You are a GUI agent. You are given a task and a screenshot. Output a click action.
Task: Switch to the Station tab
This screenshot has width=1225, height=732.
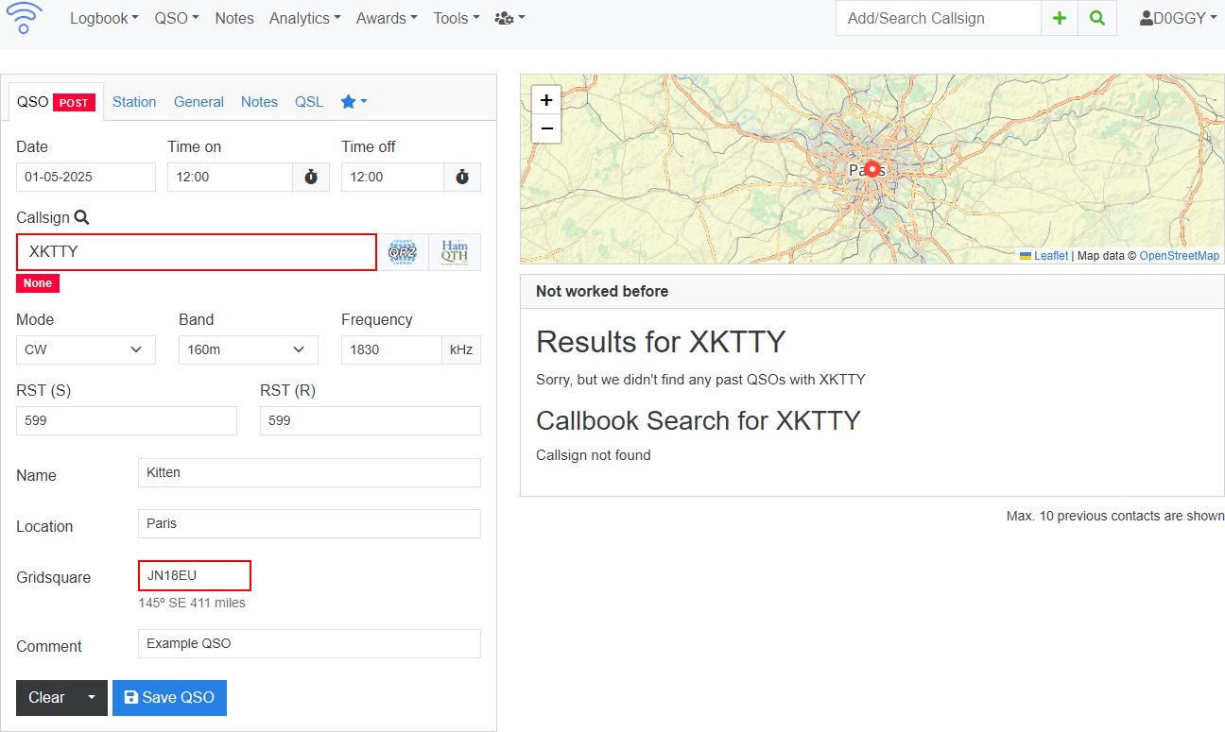pos(134,101)
